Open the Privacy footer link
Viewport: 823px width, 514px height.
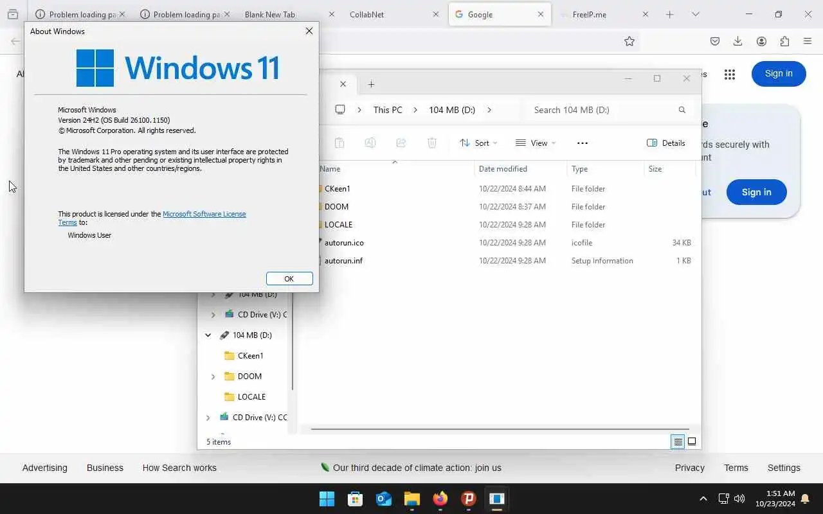pos(690,468)
